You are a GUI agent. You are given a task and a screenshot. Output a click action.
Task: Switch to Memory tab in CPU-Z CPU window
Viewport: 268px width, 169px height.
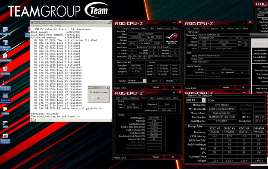click(x=144, y=28)
